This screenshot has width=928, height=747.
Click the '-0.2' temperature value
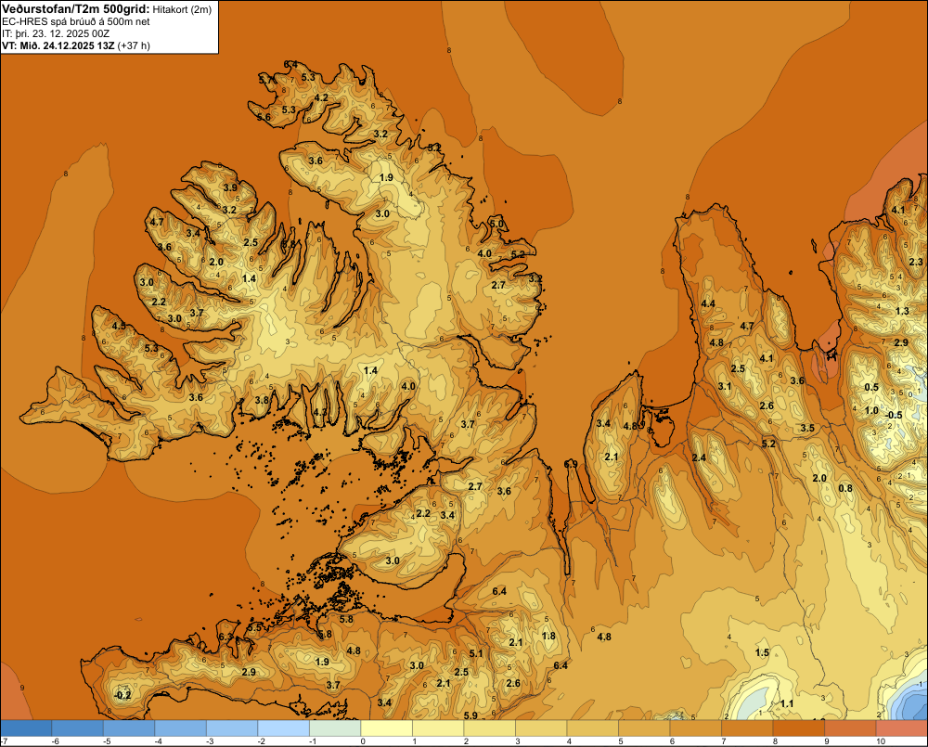pyautogui.click(x=122, y=695)
